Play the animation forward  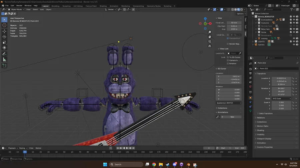pyautogui.click(x=127, y=148)
